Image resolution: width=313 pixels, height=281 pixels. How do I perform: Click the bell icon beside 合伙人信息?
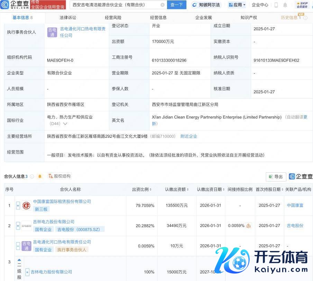[x=40, y=176]
